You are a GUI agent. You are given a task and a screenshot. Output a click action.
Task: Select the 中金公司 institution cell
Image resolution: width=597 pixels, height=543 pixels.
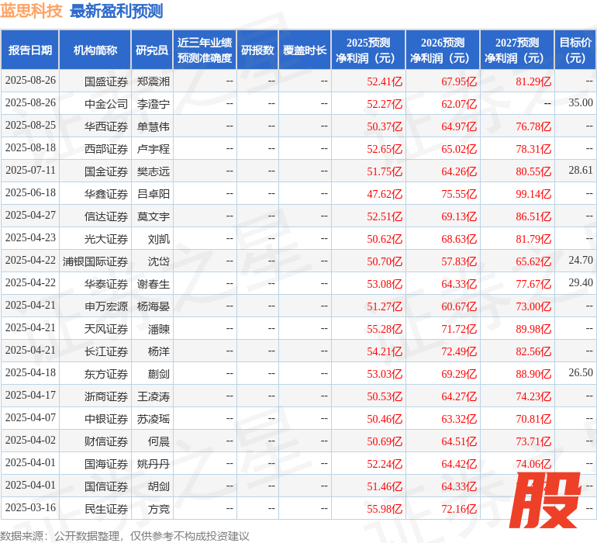click(106, 103)
